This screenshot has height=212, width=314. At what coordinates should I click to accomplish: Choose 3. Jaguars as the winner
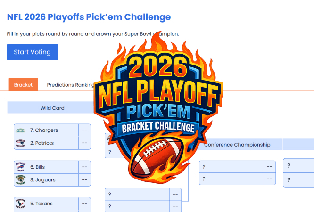click(47, 179)
